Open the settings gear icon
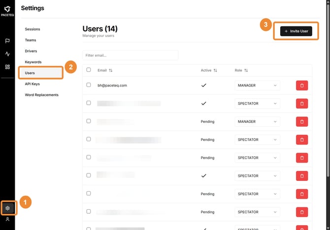 coord(7,208)
